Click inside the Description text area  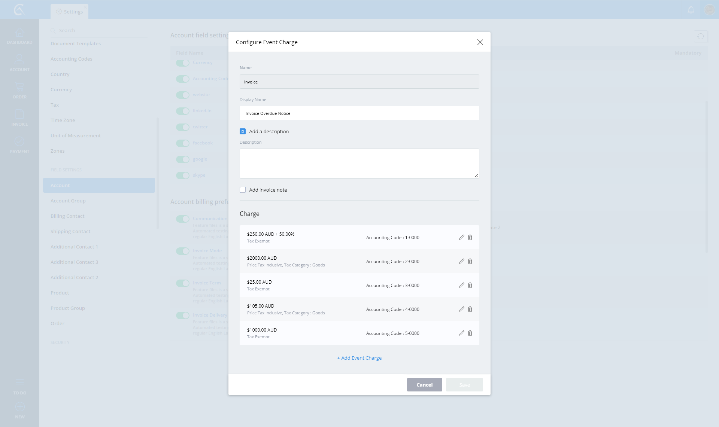[x=359, y=164]
